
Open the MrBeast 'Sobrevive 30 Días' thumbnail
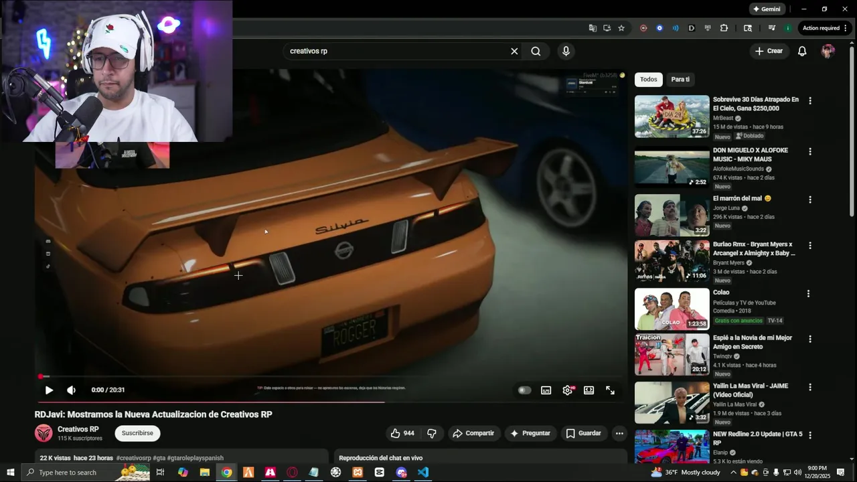(x=672, y=116)
